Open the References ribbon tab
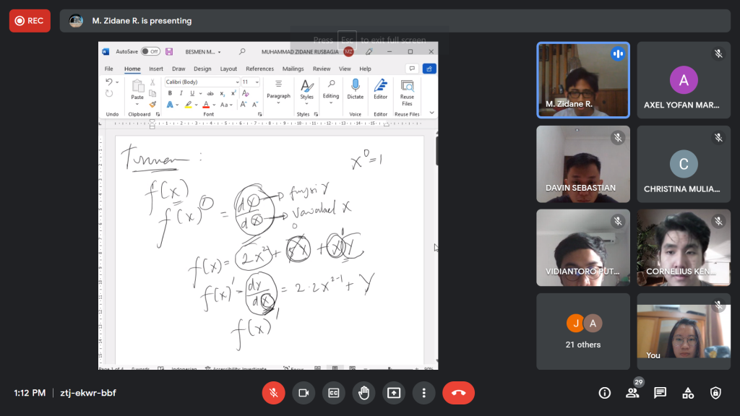740x416 pixels. [x=259, y=69]
